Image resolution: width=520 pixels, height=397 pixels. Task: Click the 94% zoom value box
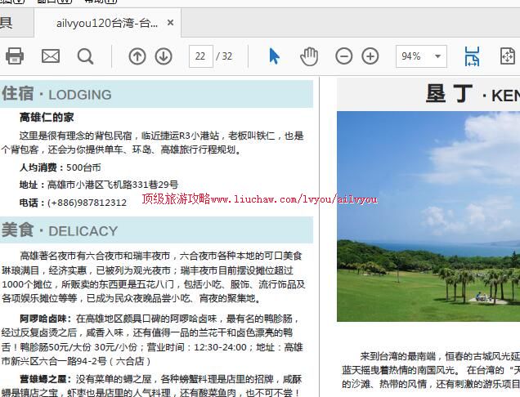pyautogui.click(x=411, y=56)
